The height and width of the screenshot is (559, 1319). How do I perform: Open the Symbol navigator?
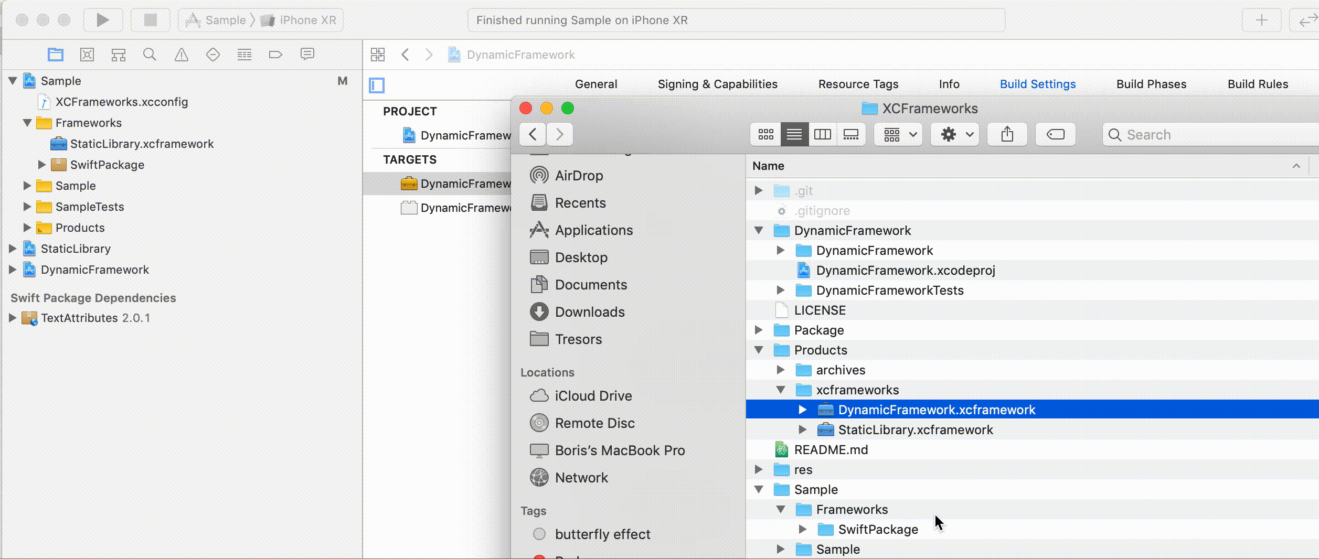[119, 55]
